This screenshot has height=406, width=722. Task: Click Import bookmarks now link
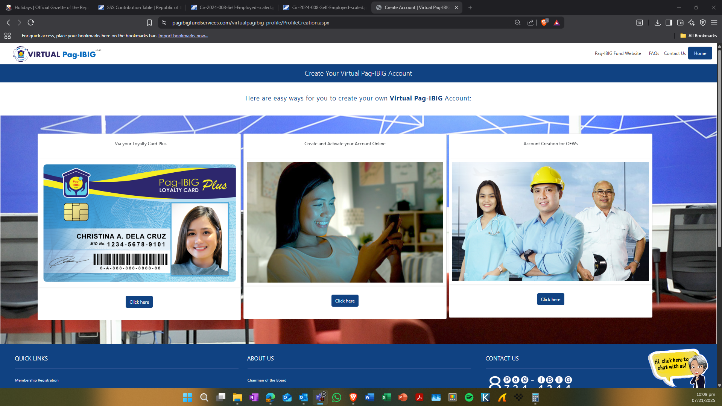click(183, 36)
